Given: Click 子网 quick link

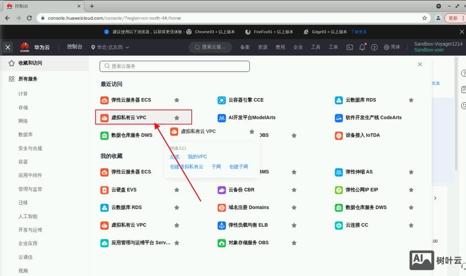Looking at the screenshot, I should click(x=216, y=167).
